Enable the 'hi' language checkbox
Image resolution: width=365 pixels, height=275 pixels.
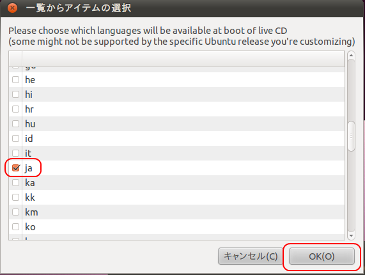(x=15, y=94)
